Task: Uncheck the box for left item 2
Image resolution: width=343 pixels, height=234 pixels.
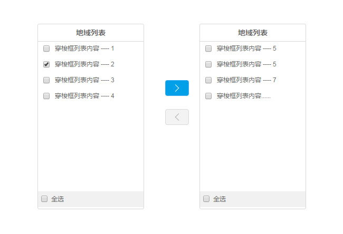Action: click(x=46, y=64)
